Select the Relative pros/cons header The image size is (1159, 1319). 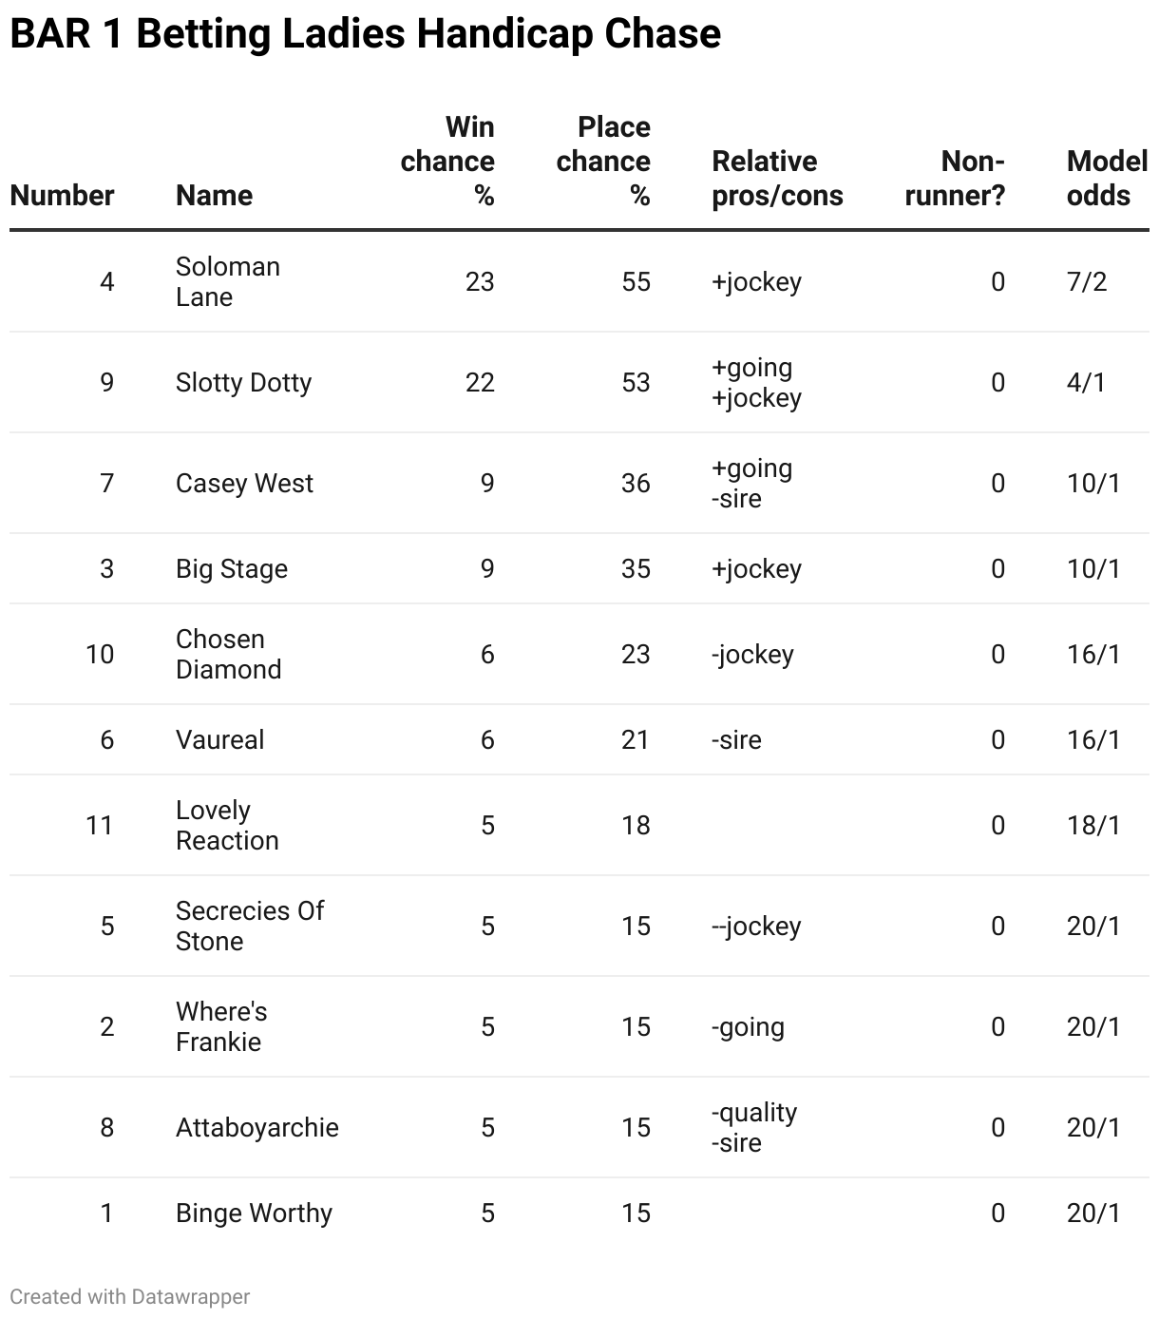(x=777, y=178)
